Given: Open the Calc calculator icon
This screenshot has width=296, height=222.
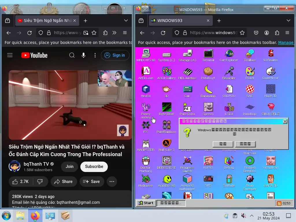Looking at the screenshot, I should point(187,91).
